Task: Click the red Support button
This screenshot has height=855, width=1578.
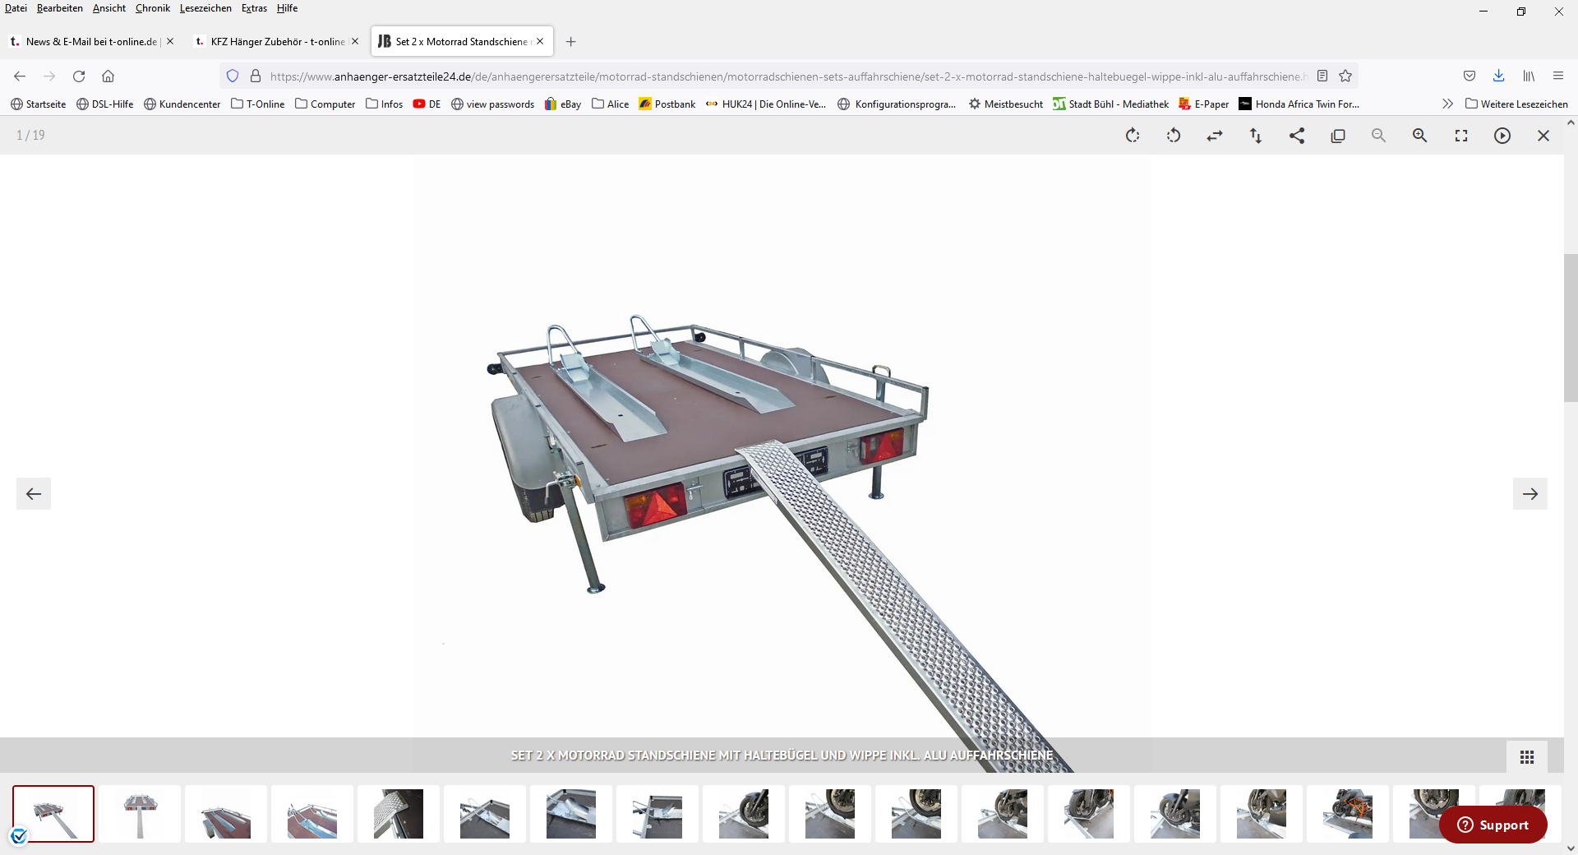Action: click(x=1493, y=825)
